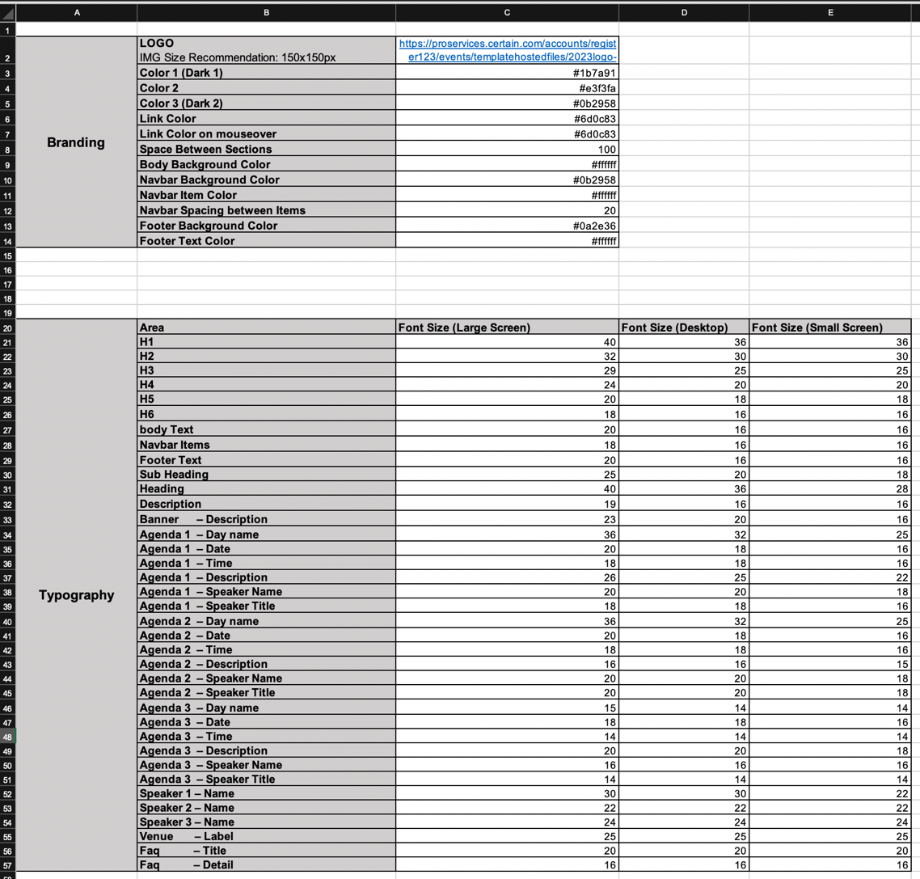Select the Space Between Sections value 100
Viewport: 920px width, 879px height.
tap(507, 149)
